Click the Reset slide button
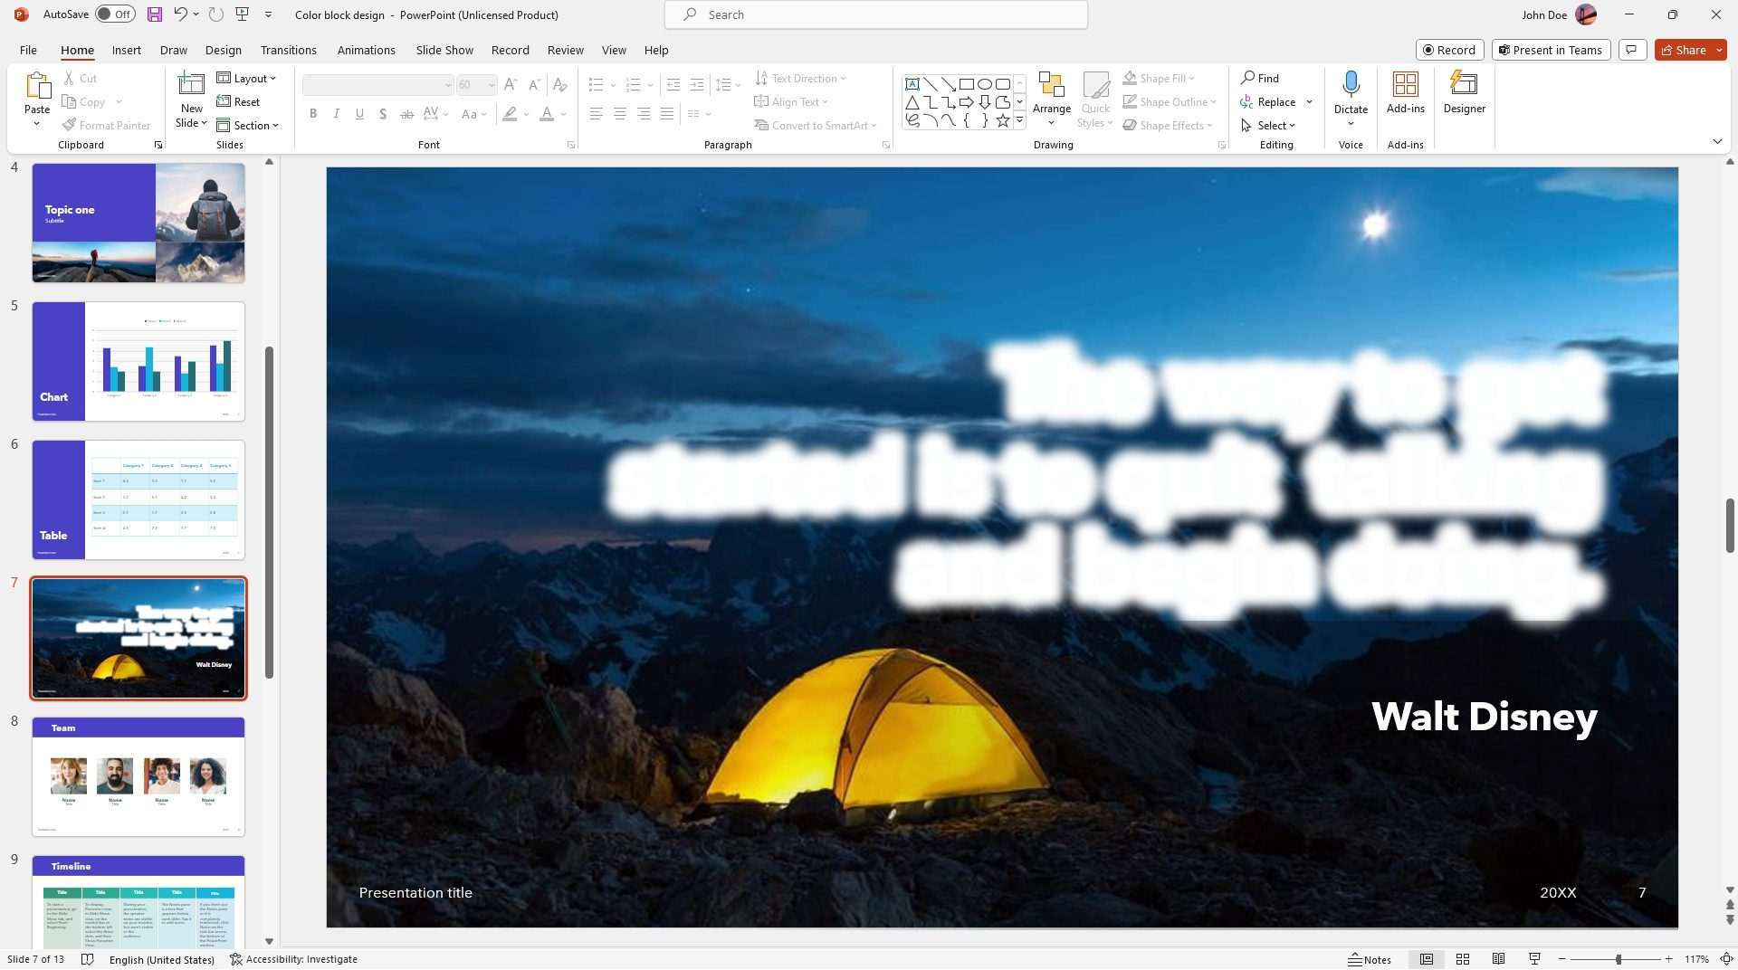Image resolution: width=1738 pixels, height=970 pixels. (x=238, y=101)
